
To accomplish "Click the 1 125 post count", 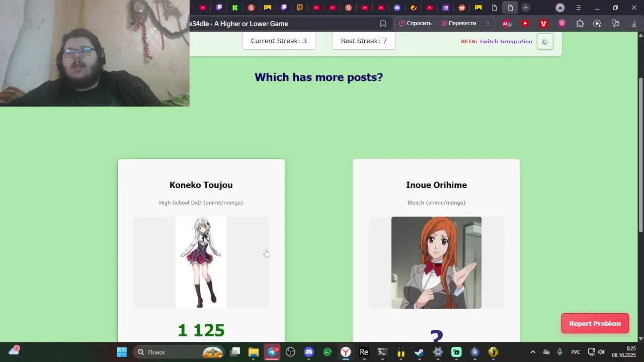I will click(x=201, y=330).
